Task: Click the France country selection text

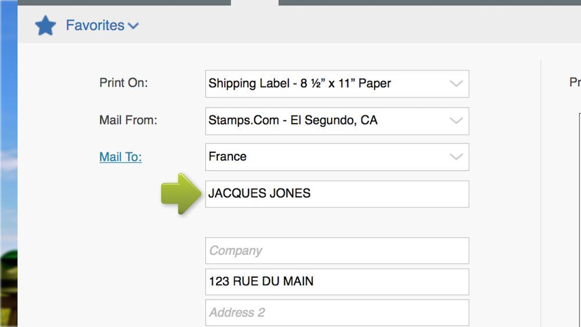Action: [228, 157]
